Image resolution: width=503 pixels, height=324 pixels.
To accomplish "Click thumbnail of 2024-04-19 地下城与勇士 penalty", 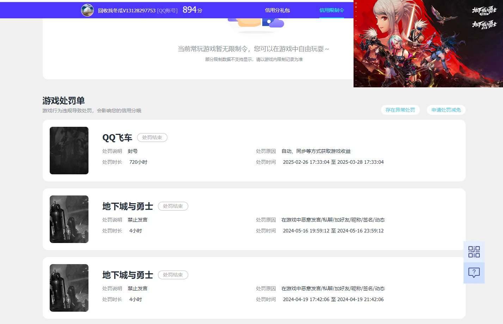I will click(69, 288).
